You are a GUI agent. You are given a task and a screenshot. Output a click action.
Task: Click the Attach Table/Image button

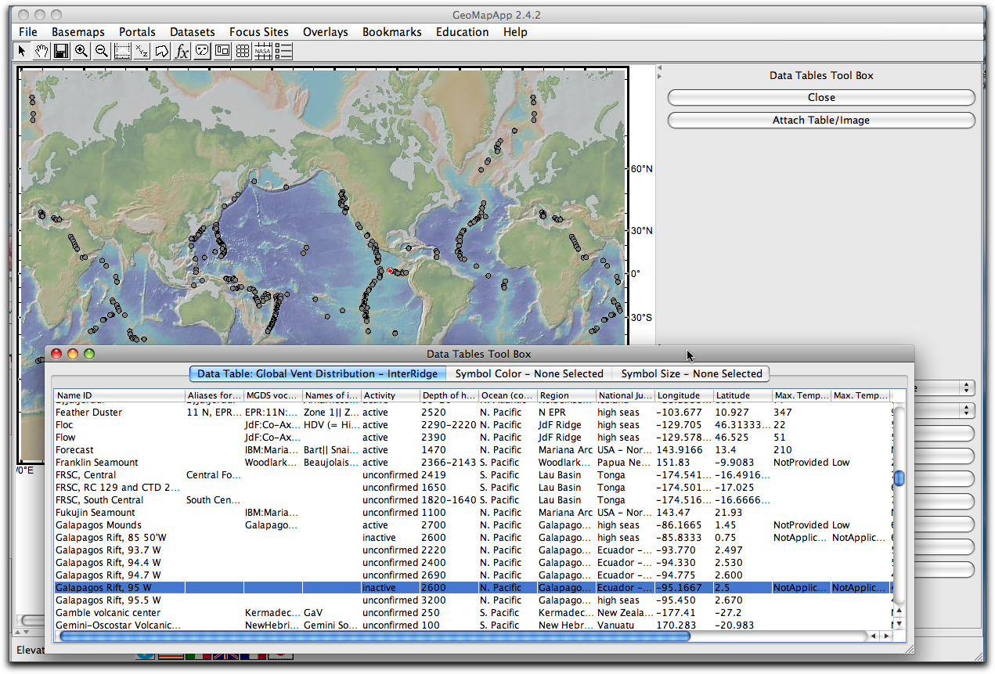820,120
